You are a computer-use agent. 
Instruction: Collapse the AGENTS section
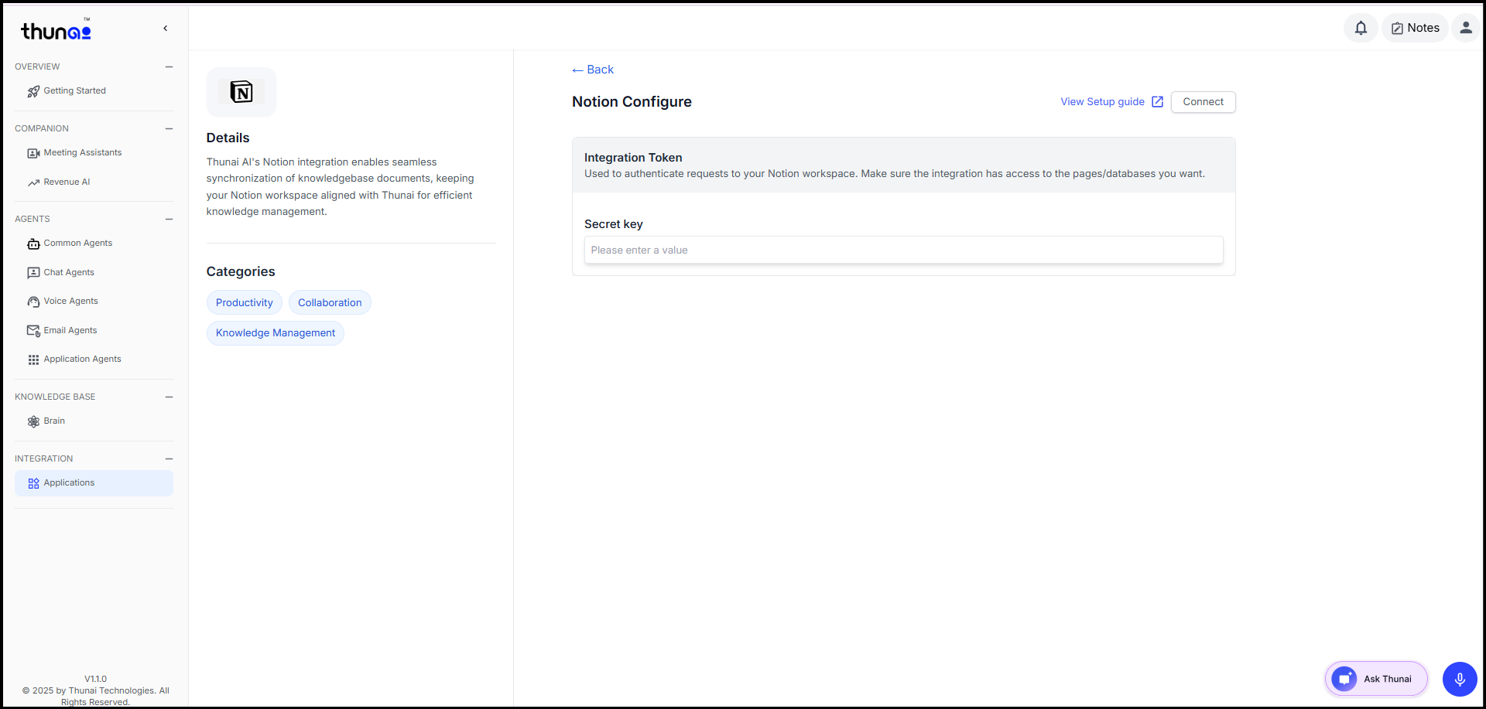(x=169, y=220)
